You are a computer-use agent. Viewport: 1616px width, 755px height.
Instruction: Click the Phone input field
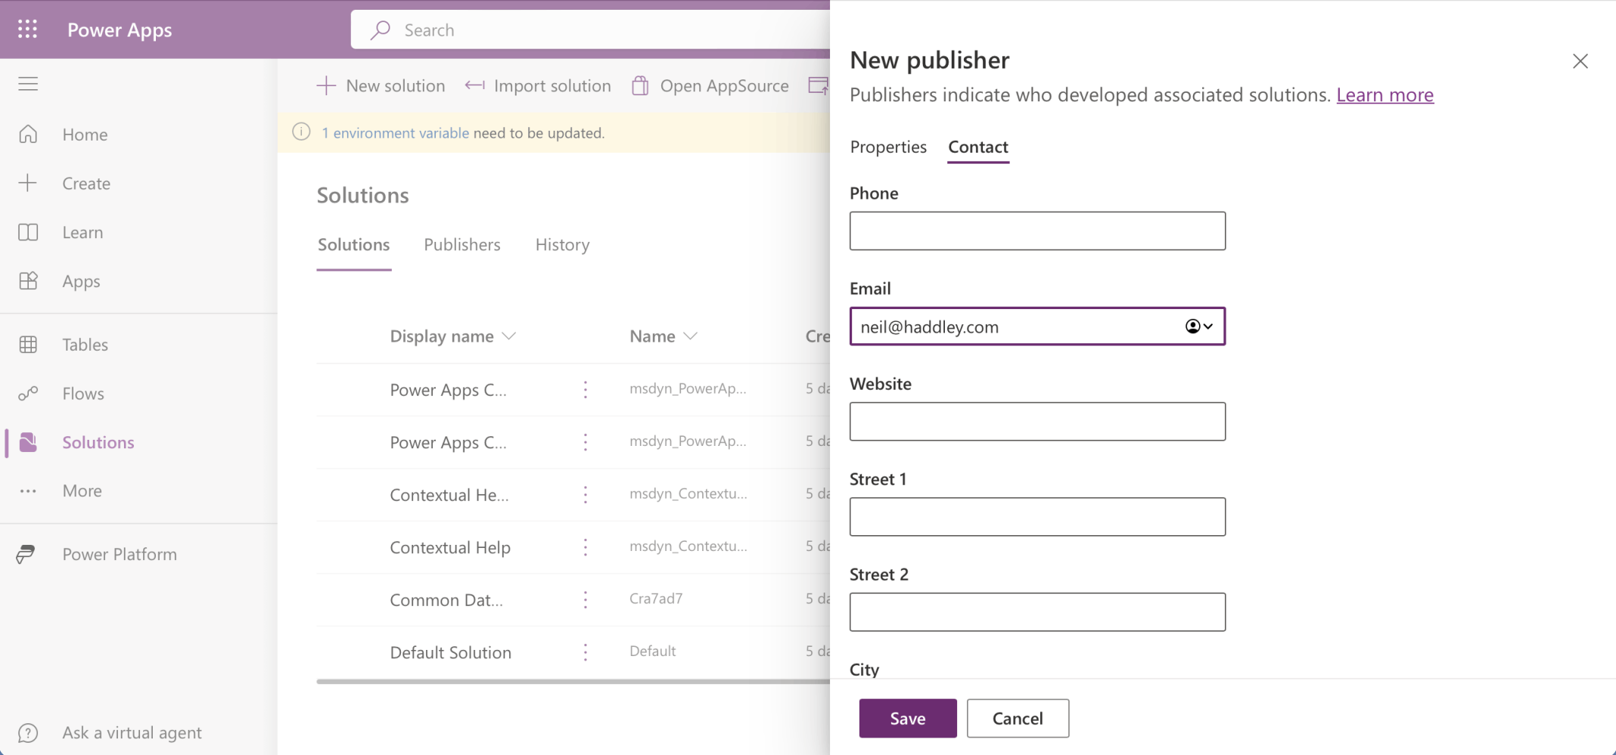pyautogui.click(x=1037, y=231)
